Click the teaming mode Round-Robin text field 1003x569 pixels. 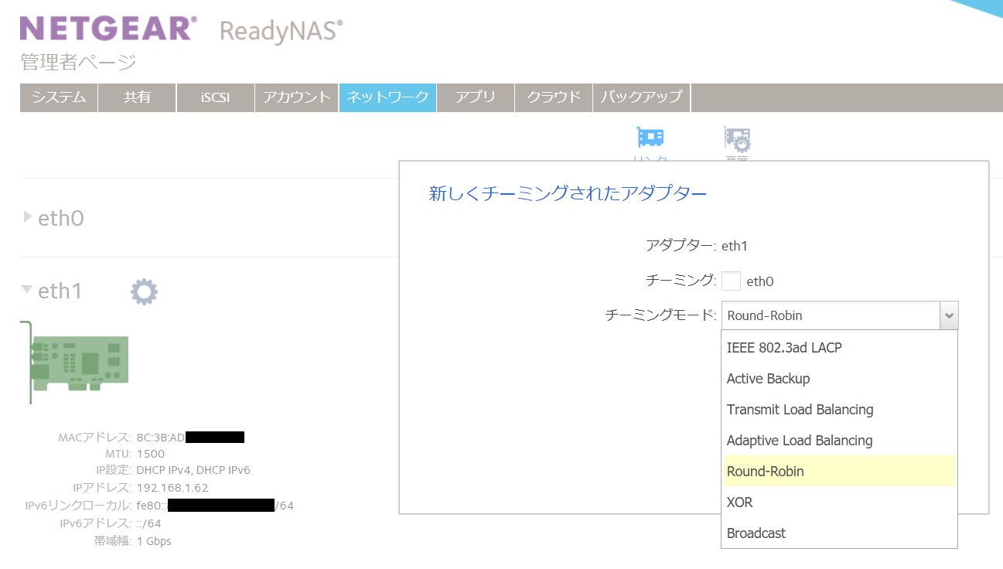(x=830, y=315)
